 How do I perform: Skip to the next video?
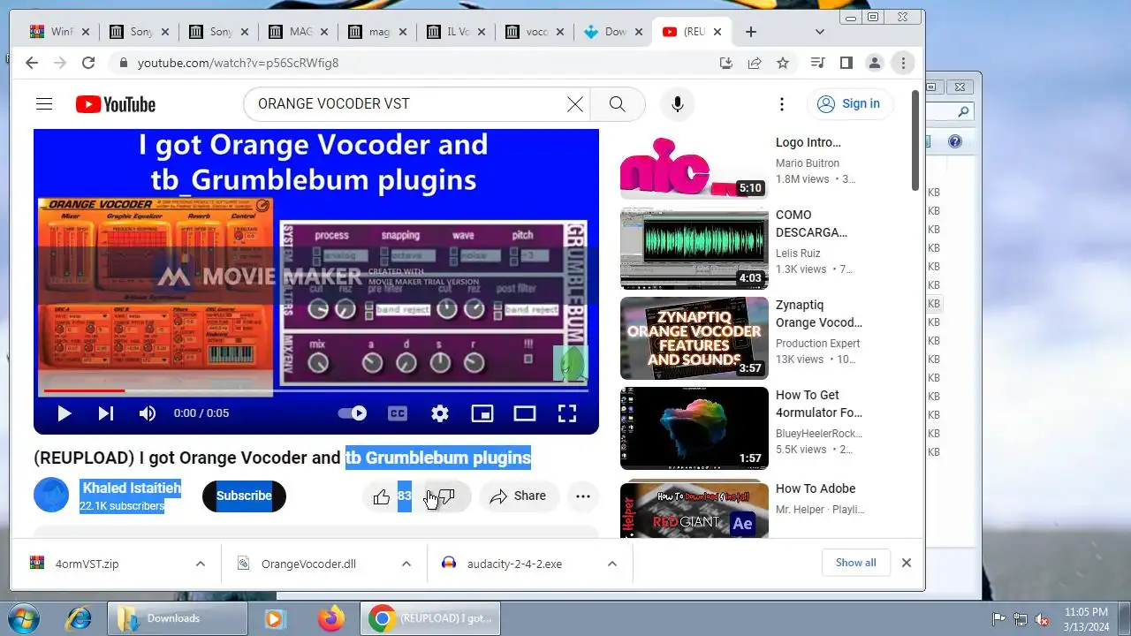pos(106,413)
